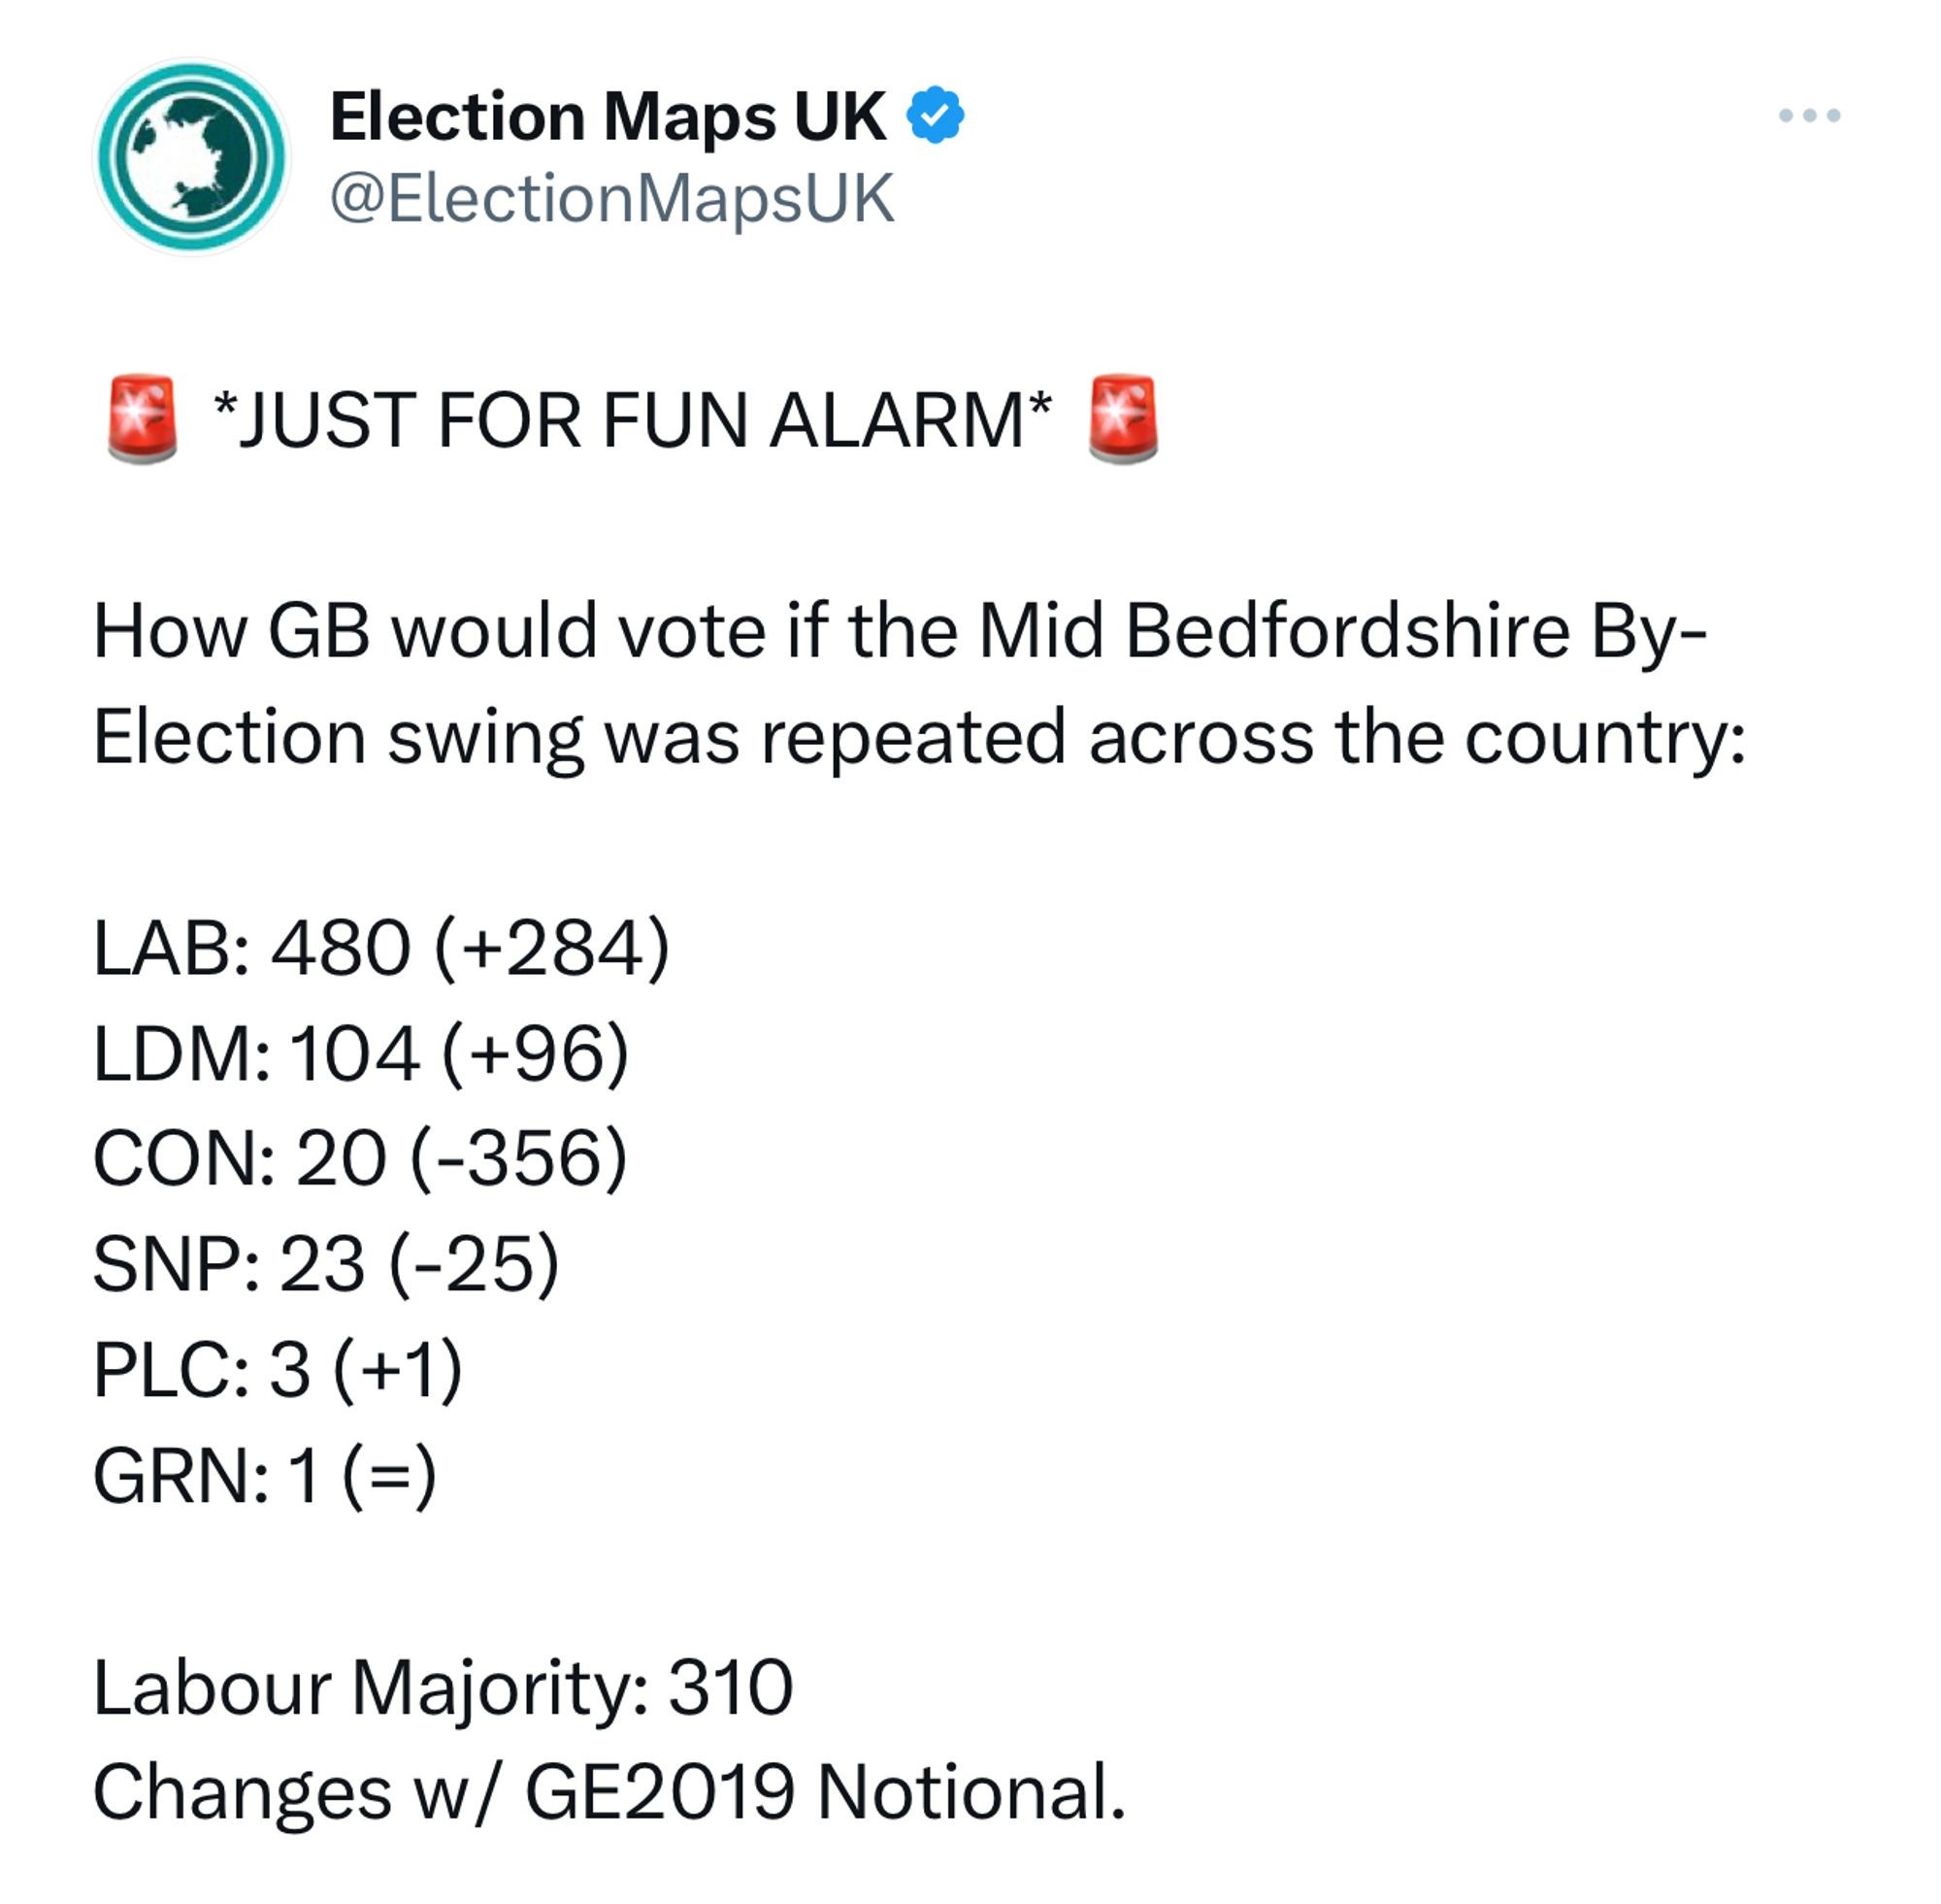The height and width of the screenshot is (1904, 1941).
Task: Click the Election swing was repeated line
Action: pos(919,738)
